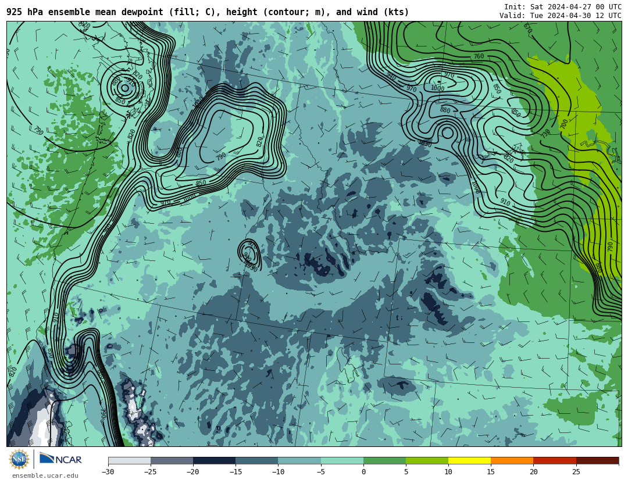Image resolution: width=628 pixels, height=483 pixels.
Task: Click the '910' contour label on right side
Action: [x=505, y=202]
